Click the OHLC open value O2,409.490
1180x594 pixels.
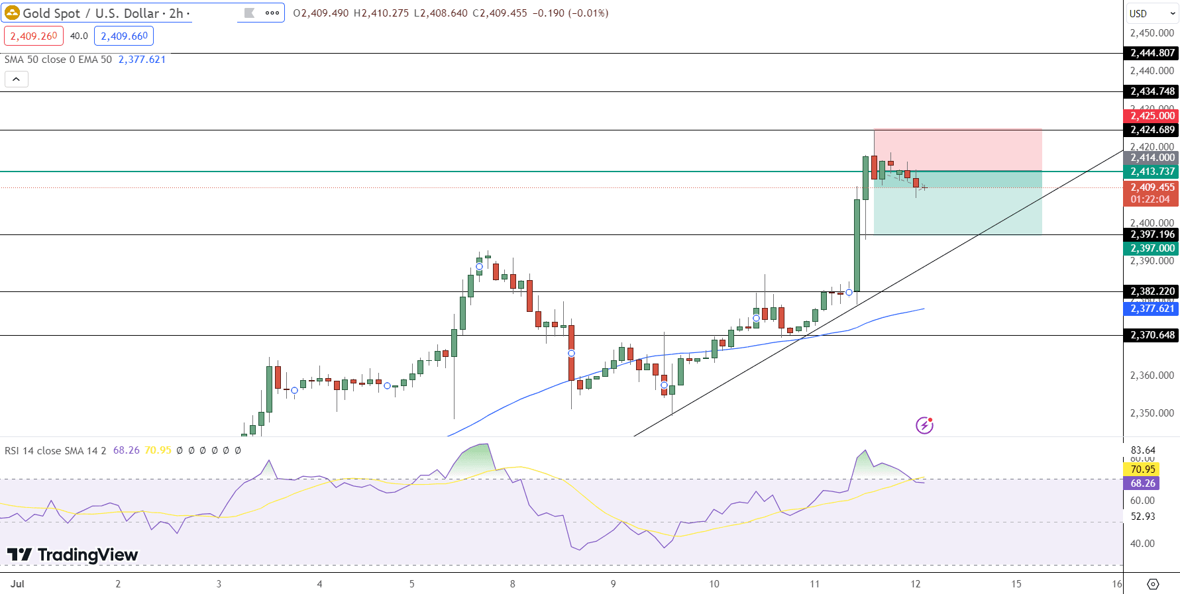tap(321, 13)
